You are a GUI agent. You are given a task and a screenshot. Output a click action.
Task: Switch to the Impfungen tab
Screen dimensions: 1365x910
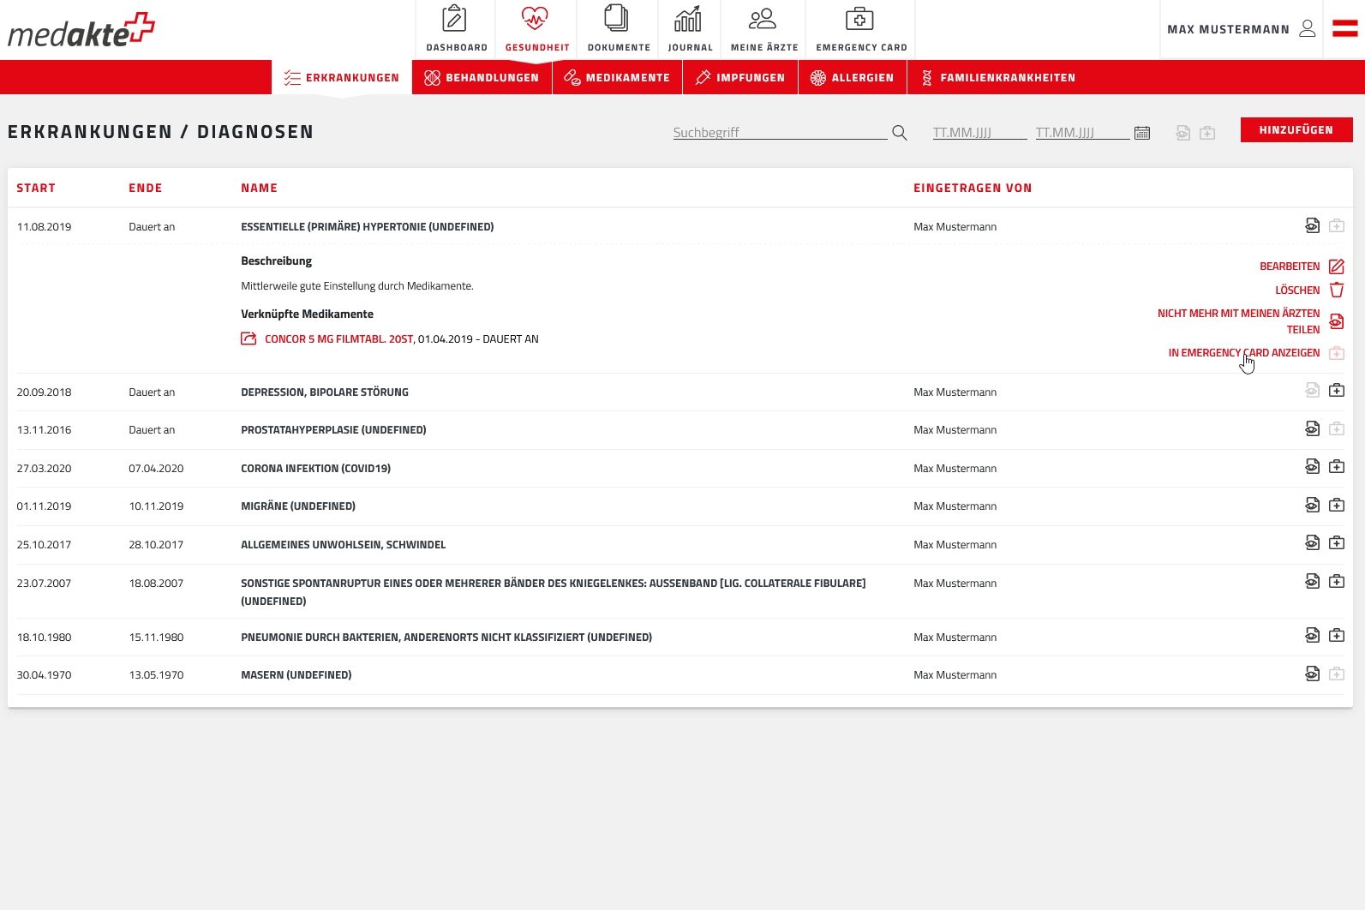tap(740, 77)
